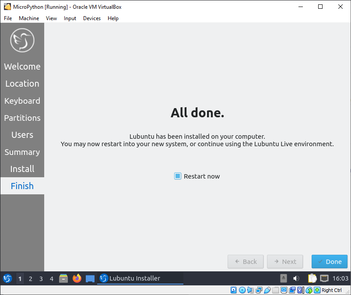Minimize the VirtualBox window
Image resolution: width=351 pixels, height=295 pixels.
point(301,7)
